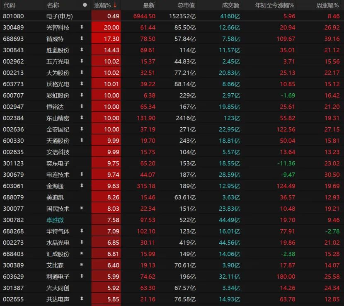
Task: Click the marker icon next to 五方光电
Action: [x=82, y=61]
